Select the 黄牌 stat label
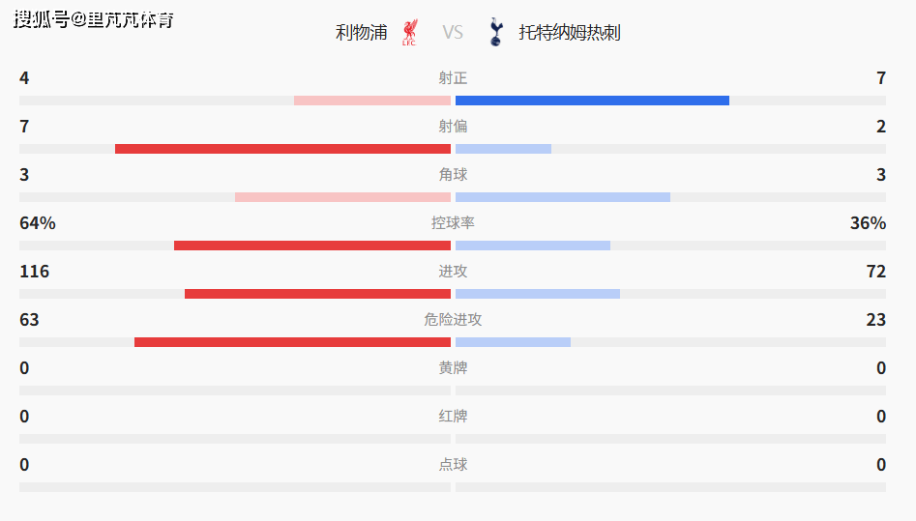The height and width of the screenshot is (521, 916). pyautogui.click(x=453, y=368)
